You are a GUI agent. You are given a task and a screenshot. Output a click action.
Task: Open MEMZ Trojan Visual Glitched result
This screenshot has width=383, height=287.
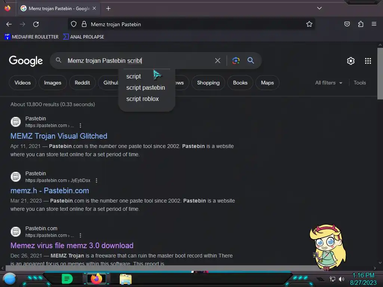pyautogui.click(x=59, y=136)
